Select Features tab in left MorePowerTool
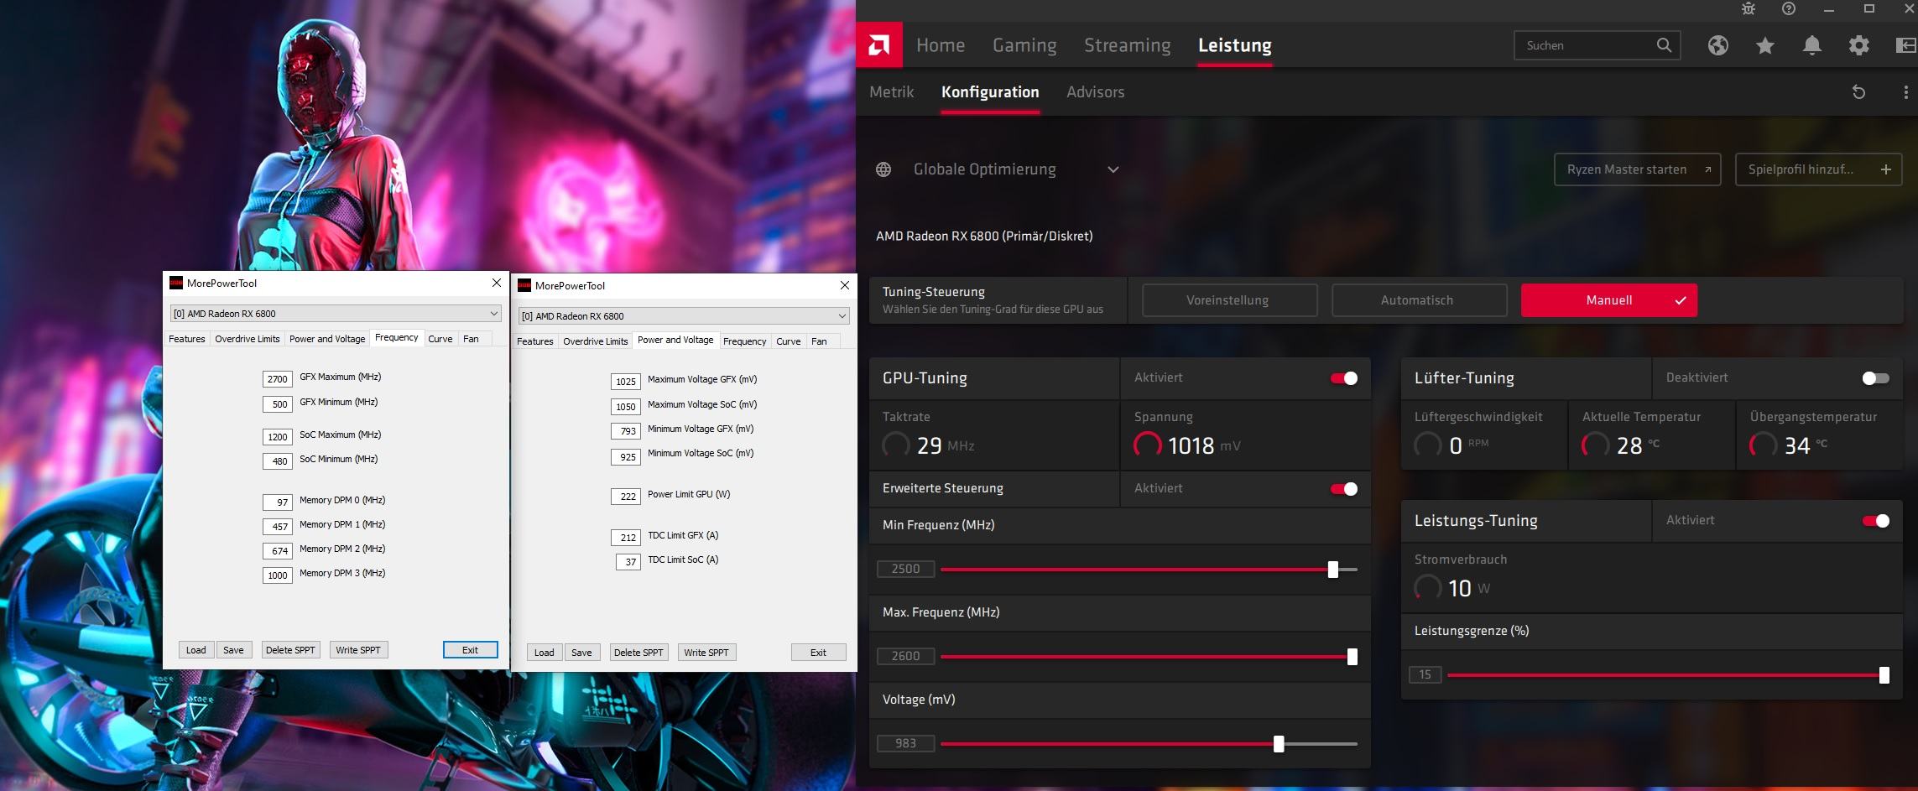This screenshot has width=1918, height=791. coord(186,339)
